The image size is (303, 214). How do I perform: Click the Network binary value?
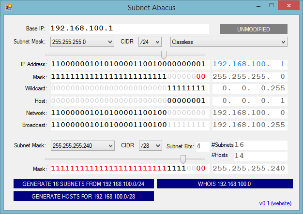[x=130, y=113]
